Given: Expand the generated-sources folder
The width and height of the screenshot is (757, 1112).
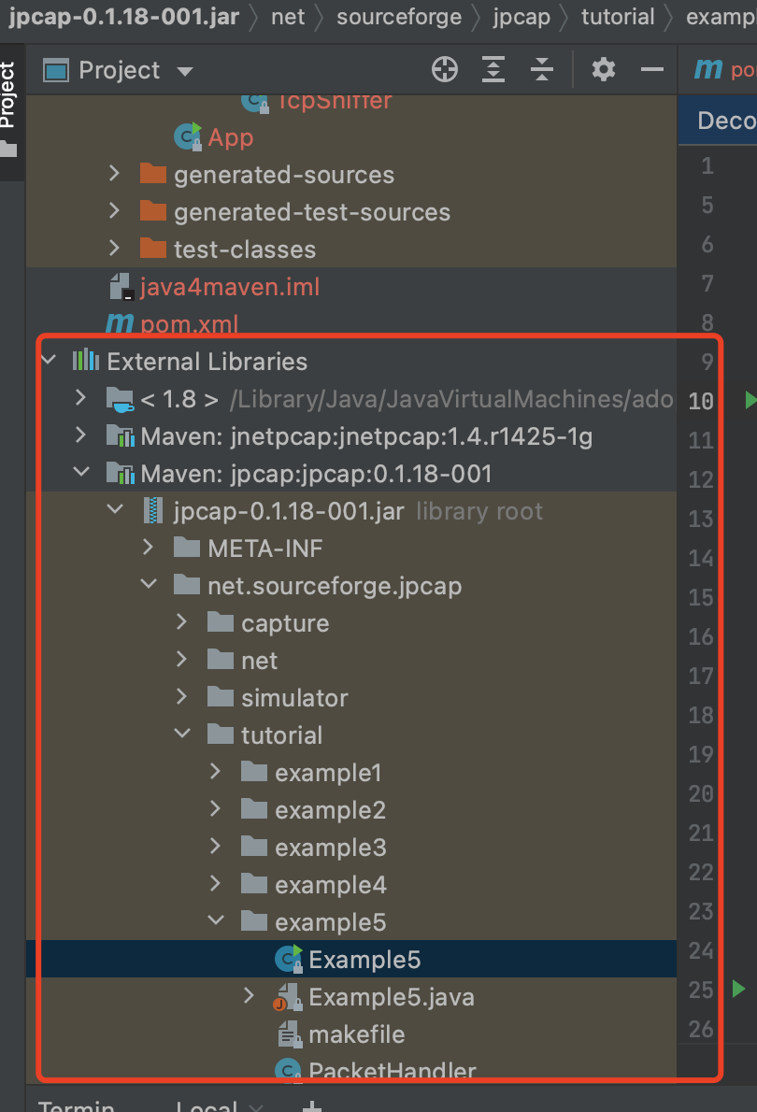Looking at the screenshot, I should tap(114, 174).
